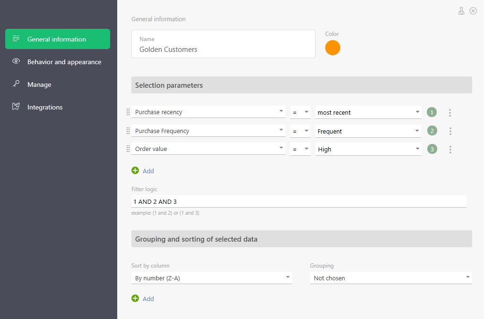The width and height of the screenshot is (484, 319).
Task: Click the eye icon beside Behavior and appearance
Action: click(16, 61)
